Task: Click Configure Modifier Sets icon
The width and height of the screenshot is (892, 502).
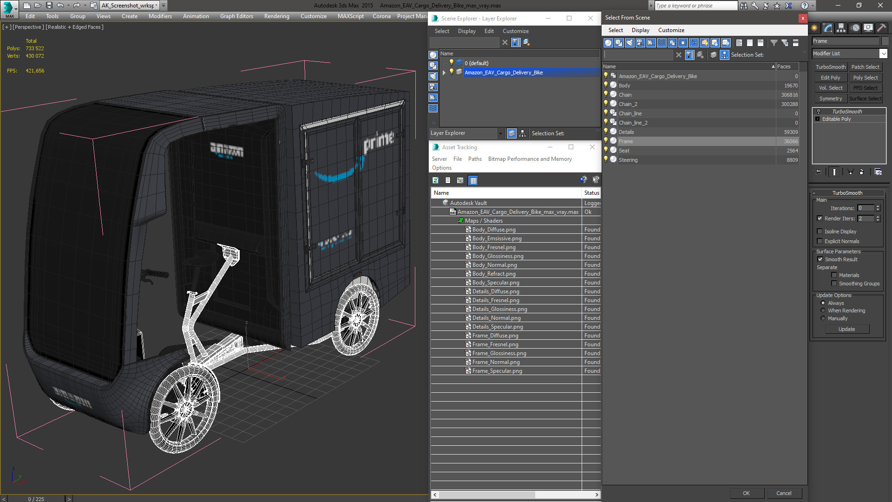Action: coord(878,172)
